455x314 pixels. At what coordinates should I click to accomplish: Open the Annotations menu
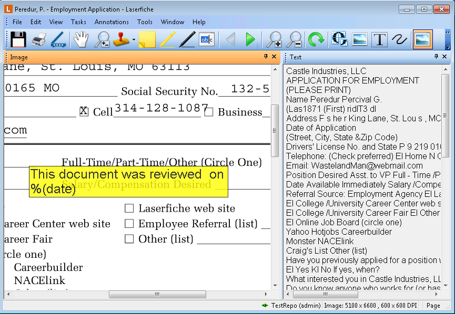(112, 22)
